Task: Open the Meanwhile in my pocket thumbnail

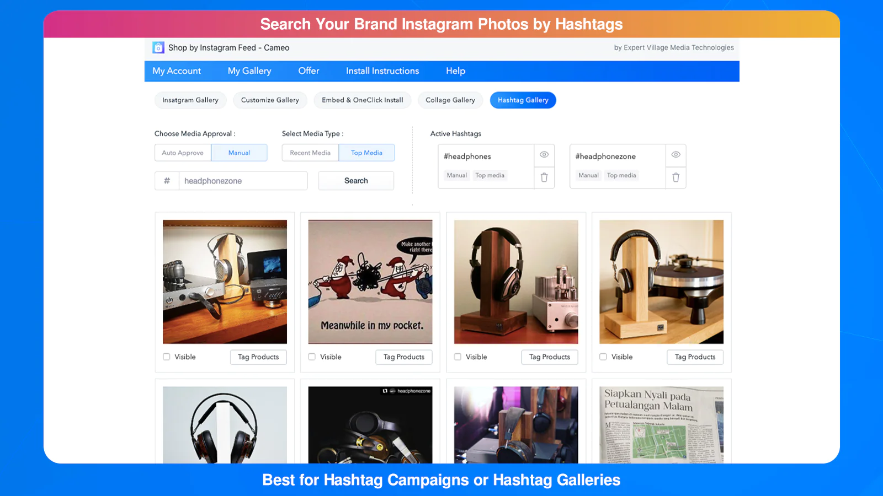Action: pyautogui.click(x=370, y=282)
